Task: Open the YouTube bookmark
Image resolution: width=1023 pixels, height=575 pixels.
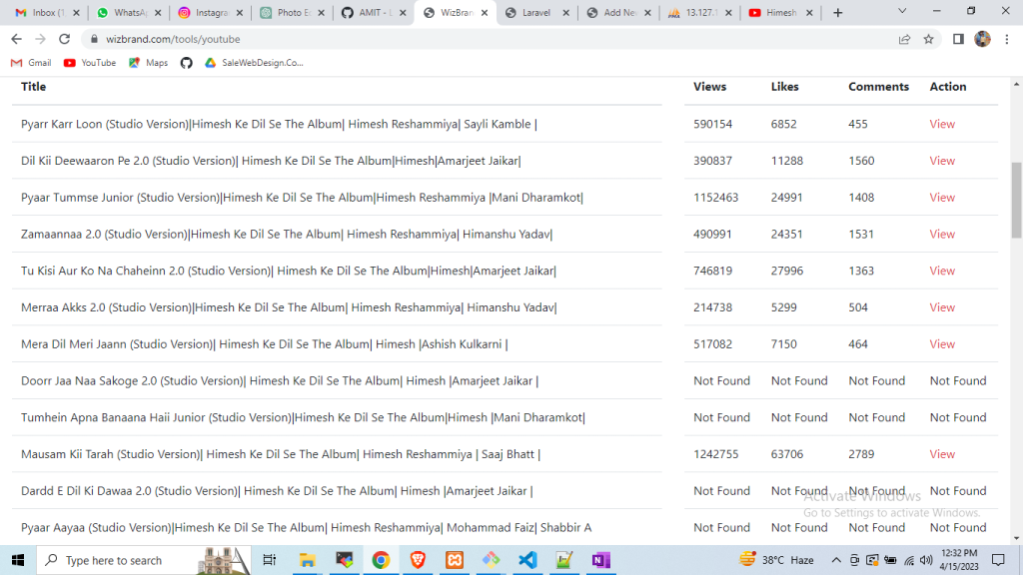Action: coord(90,63)
